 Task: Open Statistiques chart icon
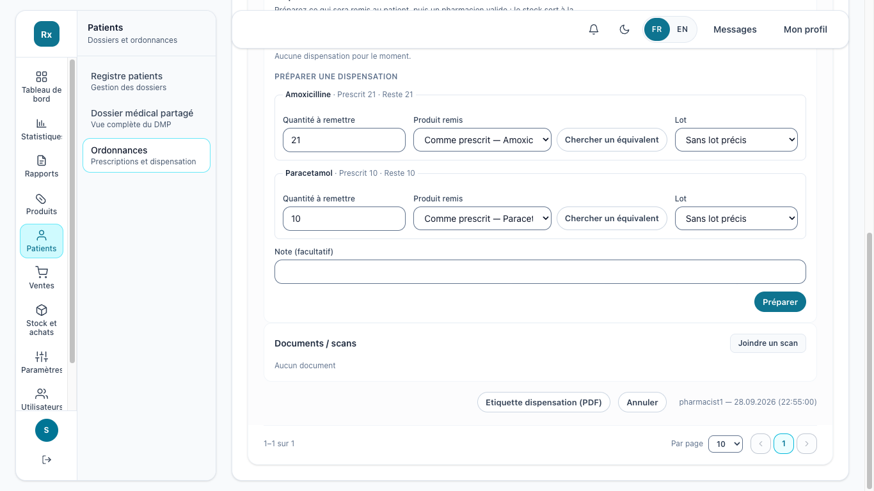point(42,123)
